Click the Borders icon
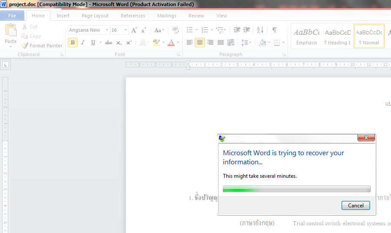Image resolution: width=391 pixels, height=233 pixels. click(x=277, y=43)
